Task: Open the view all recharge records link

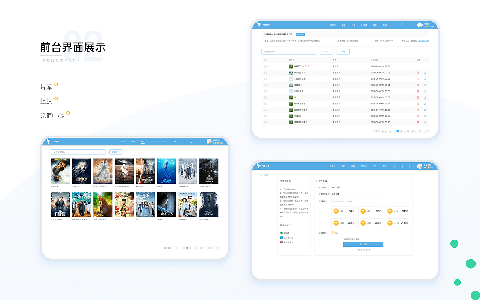Action: tap(364, 249)
